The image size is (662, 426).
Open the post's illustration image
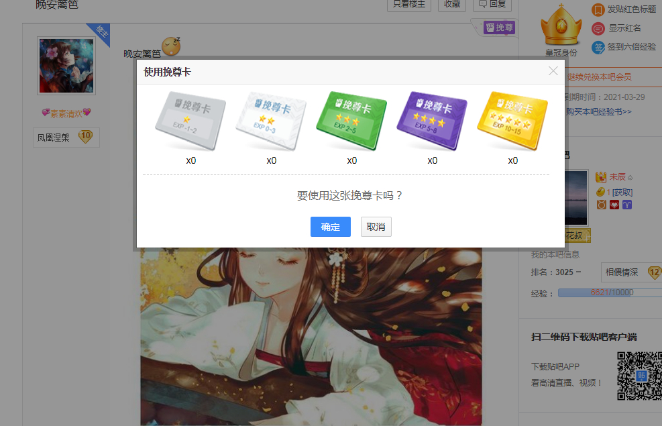click(x=311, y=337)
